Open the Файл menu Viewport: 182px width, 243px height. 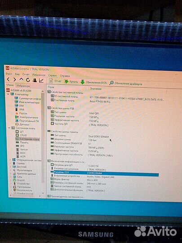click(9, 74)
